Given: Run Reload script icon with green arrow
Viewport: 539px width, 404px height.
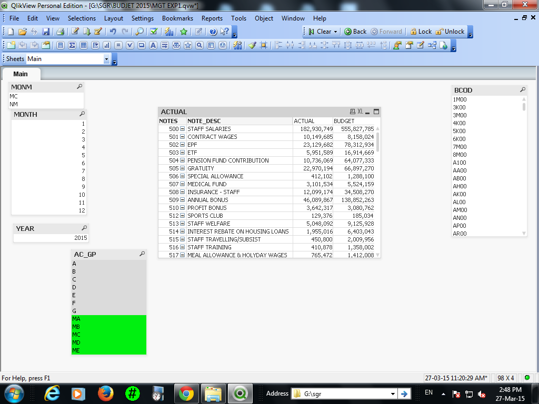Looking at the screenshot, I should (87, 32).
